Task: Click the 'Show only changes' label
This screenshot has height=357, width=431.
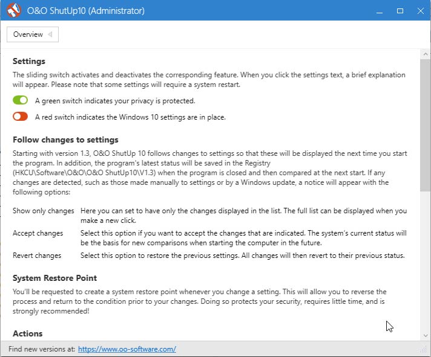Action: 44,211
